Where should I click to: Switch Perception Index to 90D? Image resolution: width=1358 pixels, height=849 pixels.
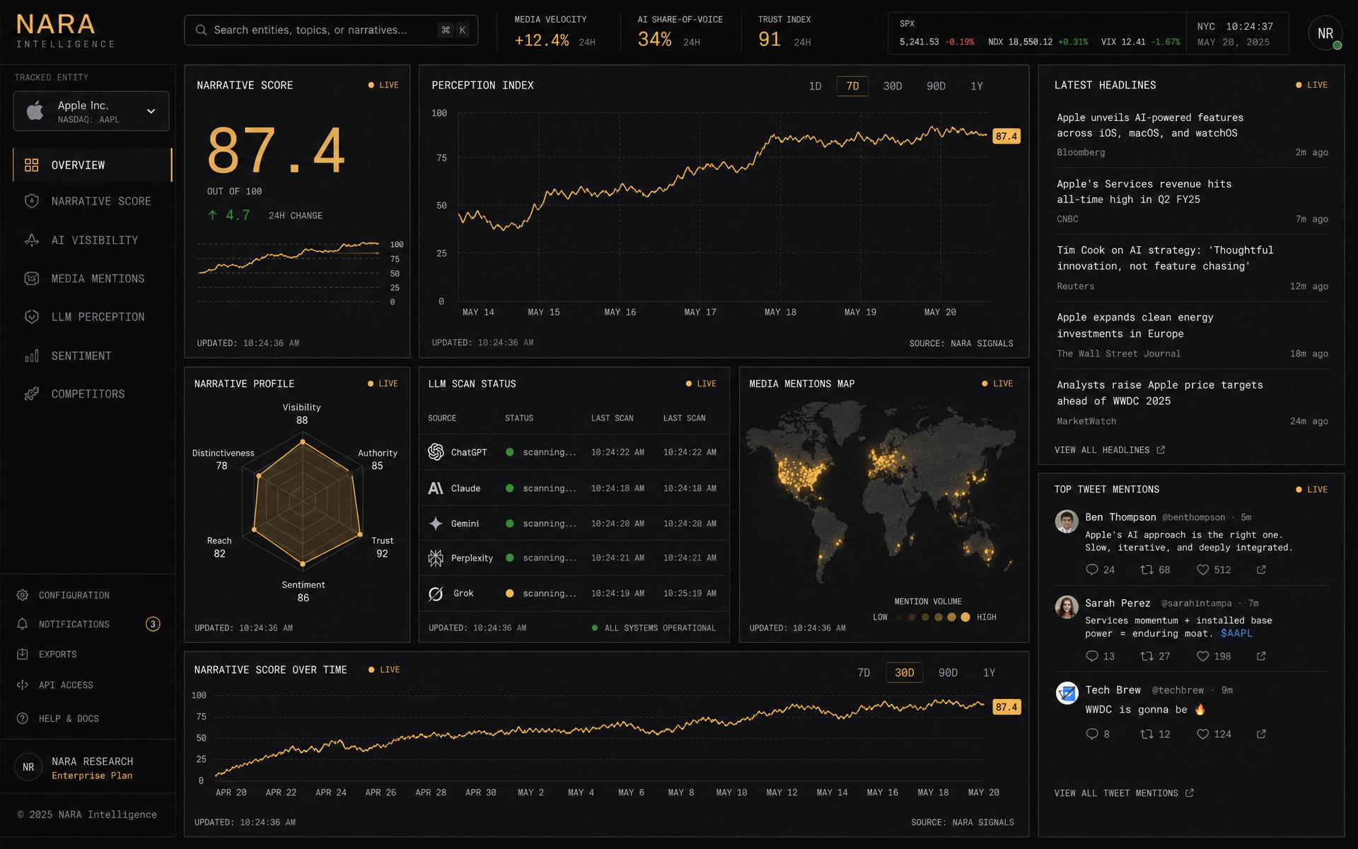tap(936, 86)
